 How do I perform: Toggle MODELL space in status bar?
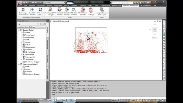point(114,100)
